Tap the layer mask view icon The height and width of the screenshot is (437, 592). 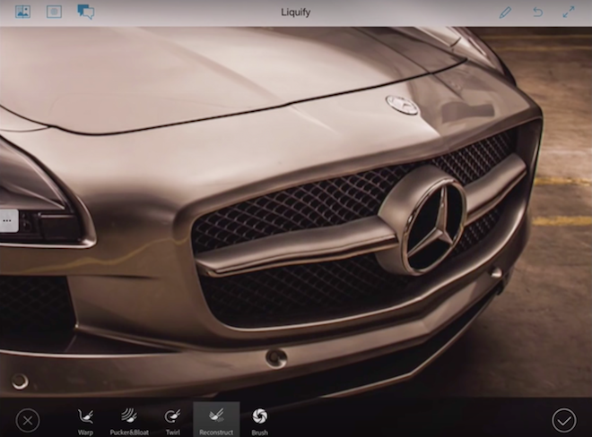click(x=54, y=12)
